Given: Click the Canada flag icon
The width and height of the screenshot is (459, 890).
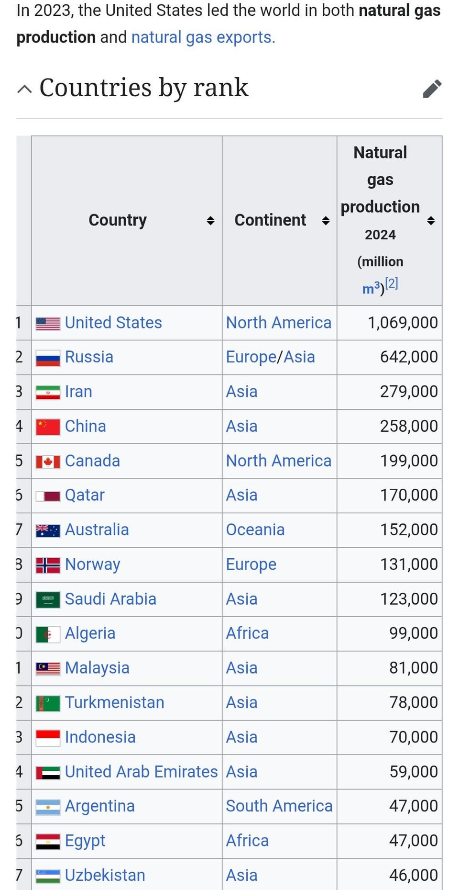Looking at the screenshot, I should 48,462.
